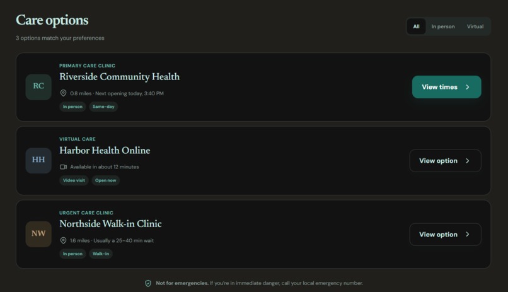Click the location pin icon next to 1.6 miles

tap(63, 240)
